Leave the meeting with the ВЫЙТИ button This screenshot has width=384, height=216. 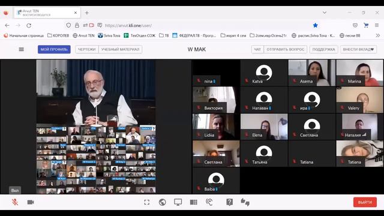coord(365,202)
